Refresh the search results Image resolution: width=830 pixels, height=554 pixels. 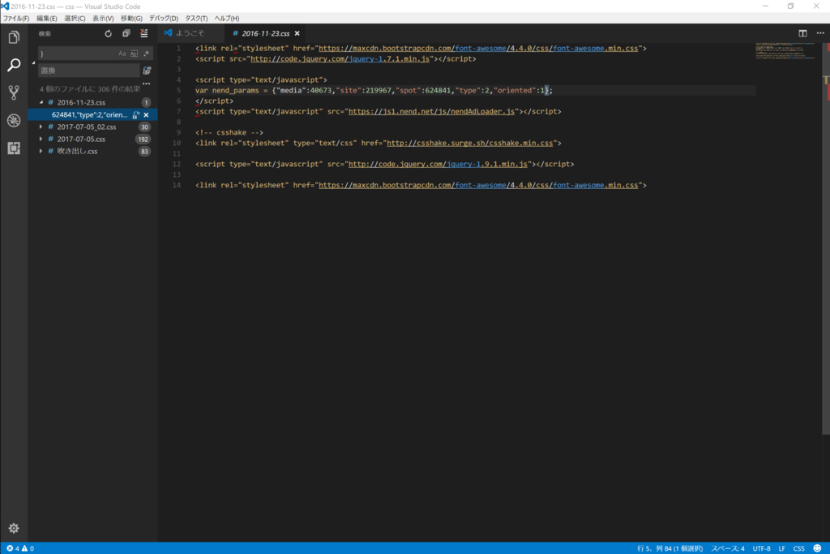point(108,33)
